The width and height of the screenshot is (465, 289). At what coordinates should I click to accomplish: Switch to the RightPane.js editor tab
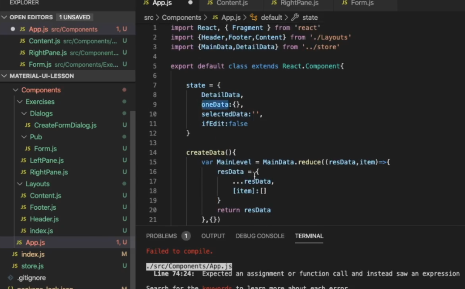[x=298, y=3]
